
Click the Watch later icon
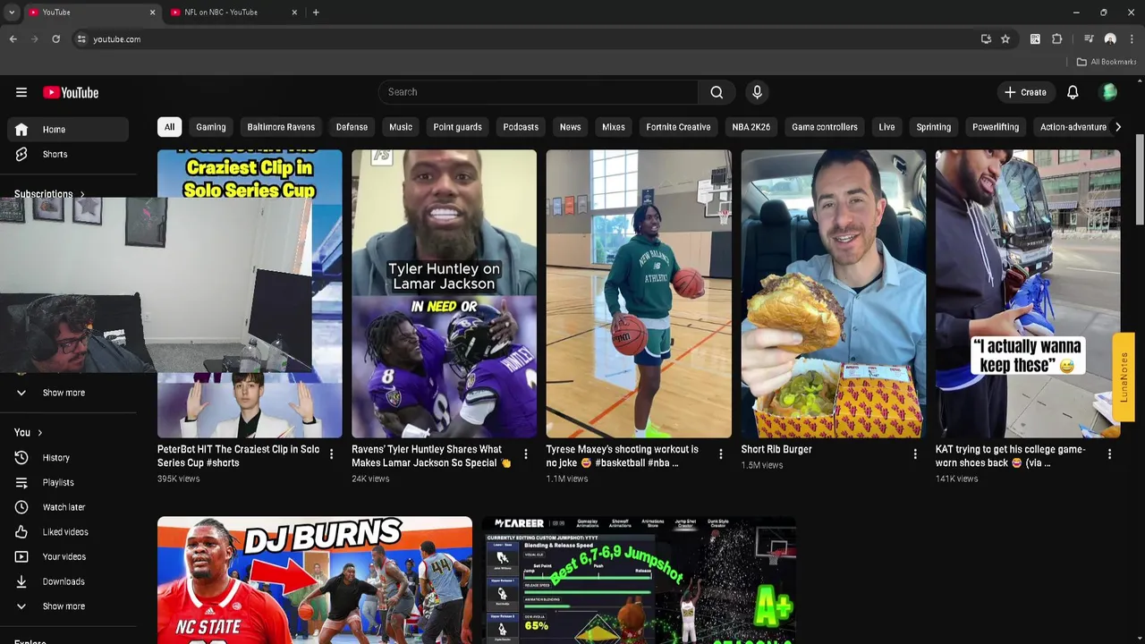click(21, 507)
